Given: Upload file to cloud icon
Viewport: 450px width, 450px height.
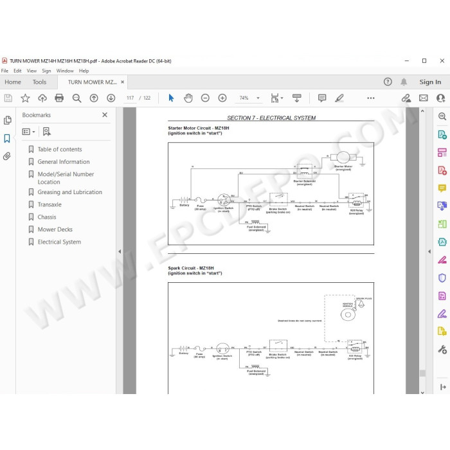Looking at the screenshot, I should pos(42,98).
